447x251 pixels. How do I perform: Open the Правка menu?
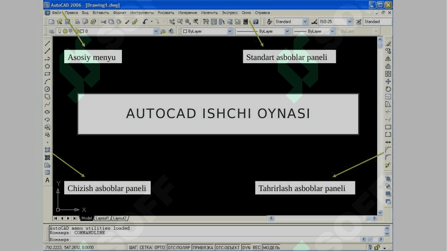point(71,13)
